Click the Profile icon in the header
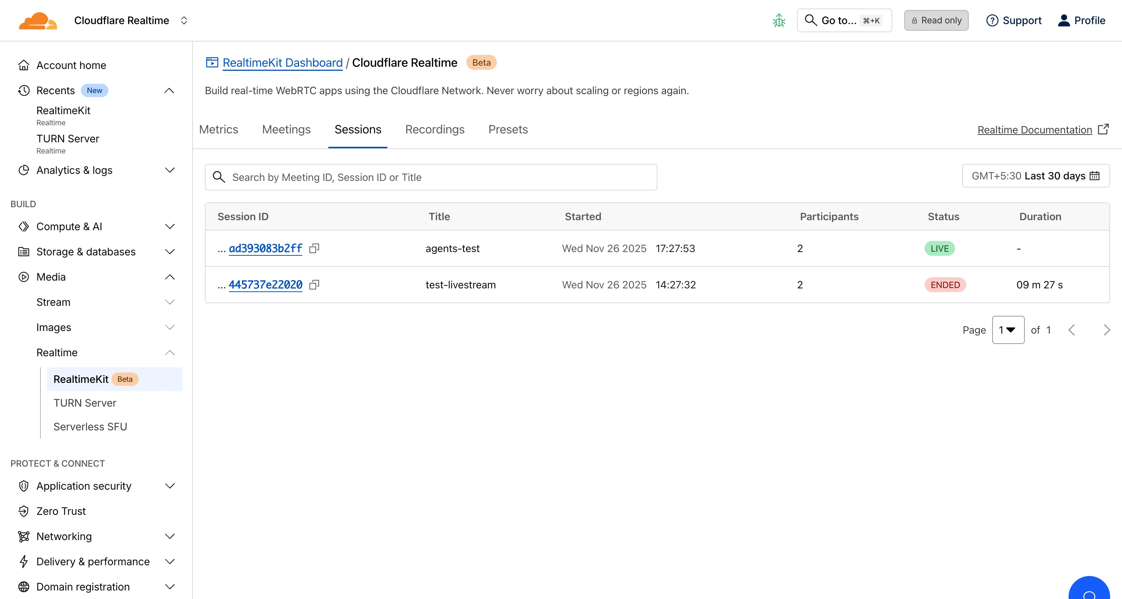The image size is (1122, 599). (1064, 20)
